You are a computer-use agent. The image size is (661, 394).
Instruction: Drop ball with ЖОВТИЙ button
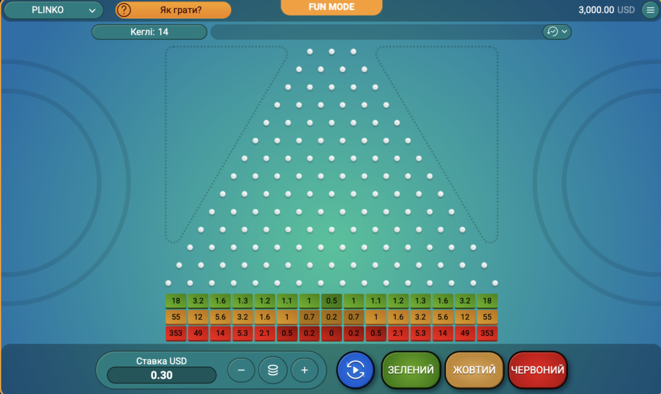[x=474, y=370]
